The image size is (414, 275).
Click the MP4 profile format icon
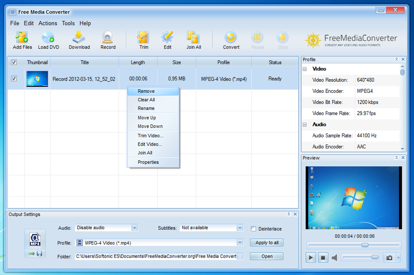click(35, 239)
